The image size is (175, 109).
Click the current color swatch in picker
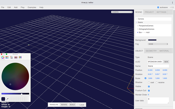point(3,99)
